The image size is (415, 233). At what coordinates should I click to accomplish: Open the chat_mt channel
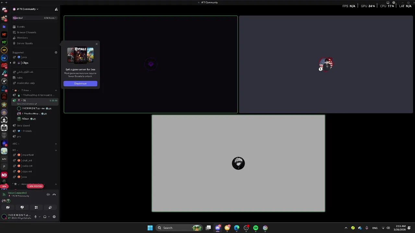point(35,161)
